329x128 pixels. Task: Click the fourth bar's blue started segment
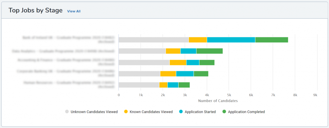(185, 74)
